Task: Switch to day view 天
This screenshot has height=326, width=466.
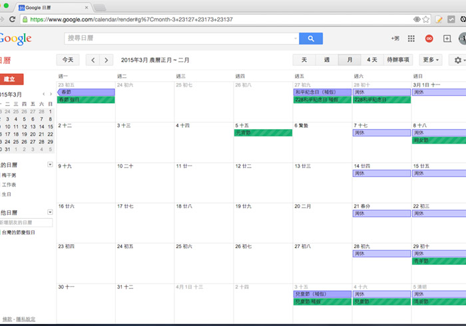Action: [x=304, y=60]
